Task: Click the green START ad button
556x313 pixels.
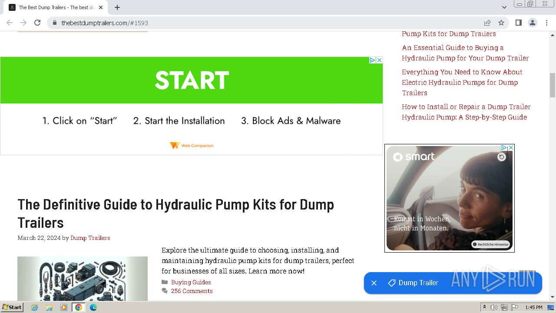Action: [192, 80]
